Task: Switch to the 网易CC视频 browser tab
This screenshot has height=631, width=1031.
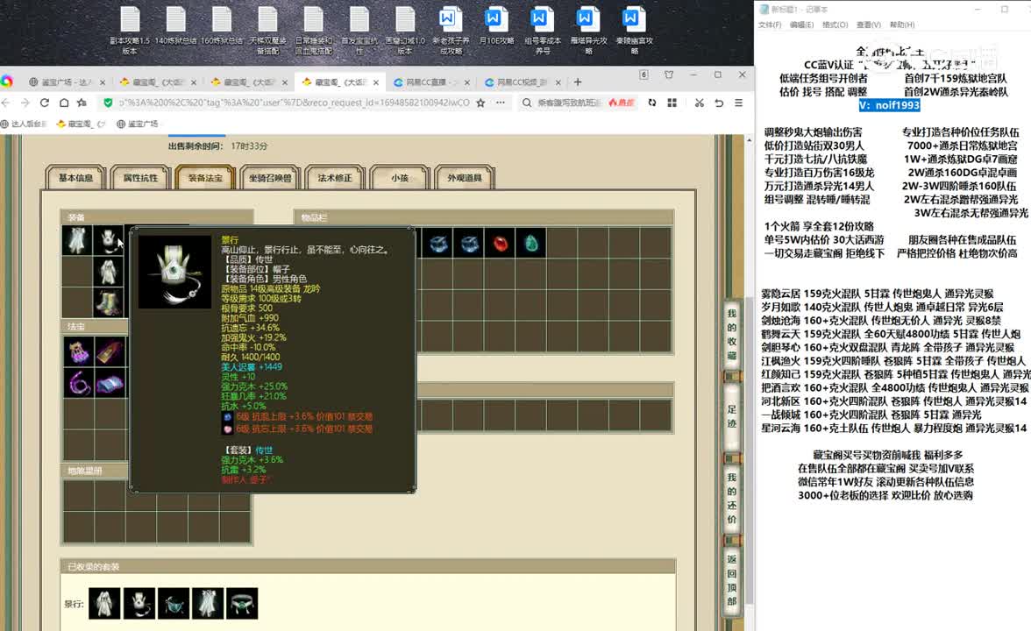Action: (x=522, y=82)
